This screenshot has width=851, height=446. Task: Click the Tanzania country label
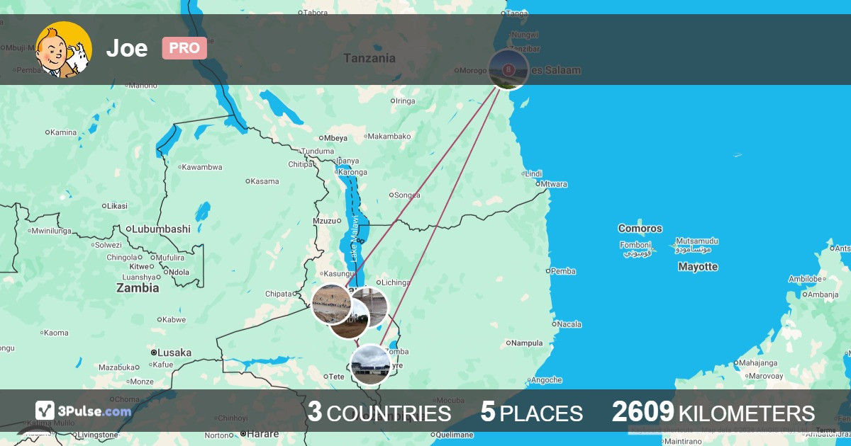[369, 58]
